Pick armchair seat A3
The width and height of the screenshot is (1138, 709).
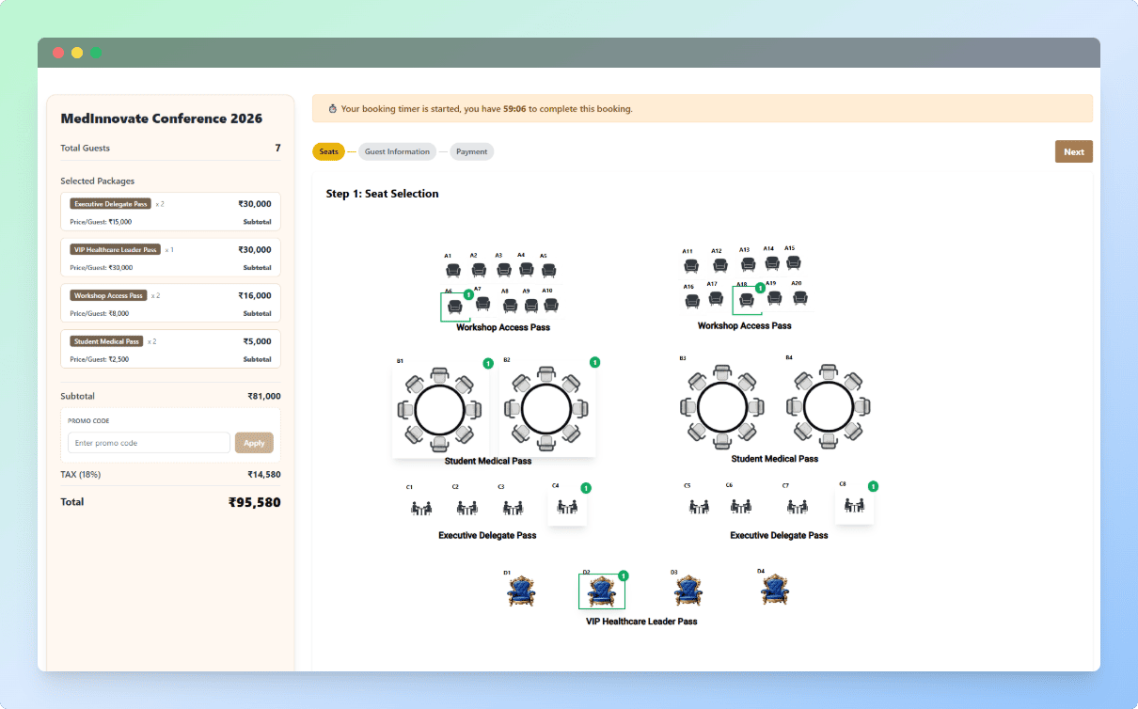504,270
